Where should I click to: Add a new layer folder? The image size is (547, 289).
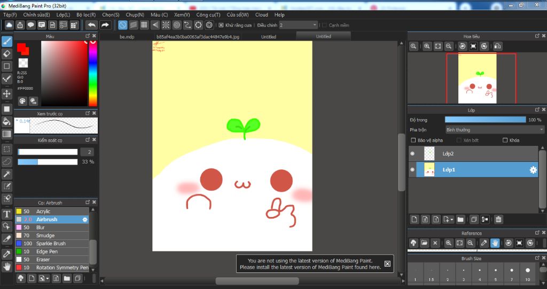[x=460, y=219]
